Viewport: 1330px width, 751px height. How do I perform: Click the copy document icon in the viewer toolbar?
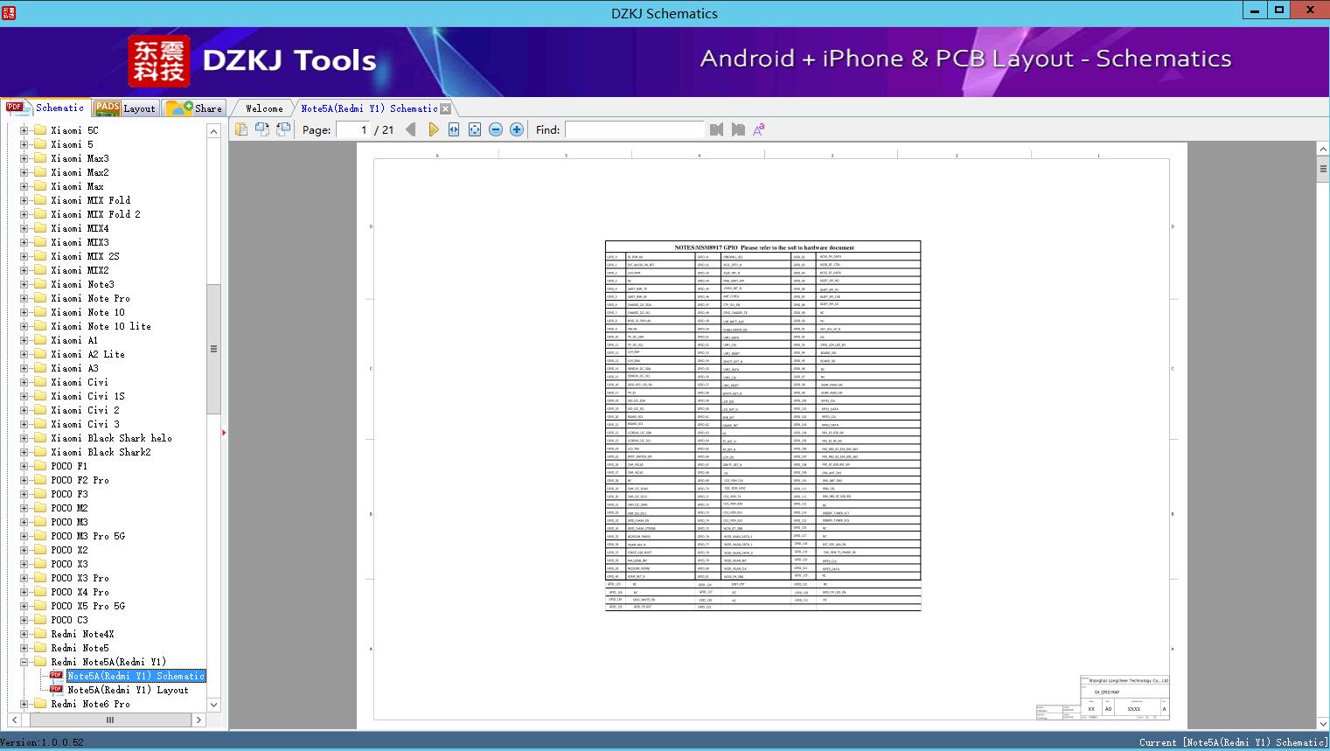pyautogui.click(x=241, y=129)
